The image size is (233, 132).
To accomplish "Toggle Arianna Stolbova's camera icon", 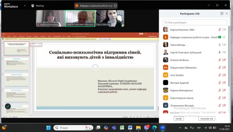I will 224,60.
